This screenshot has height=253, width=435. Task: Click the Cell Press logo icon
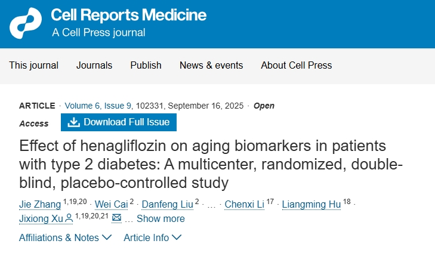click(x=26, y=23)
